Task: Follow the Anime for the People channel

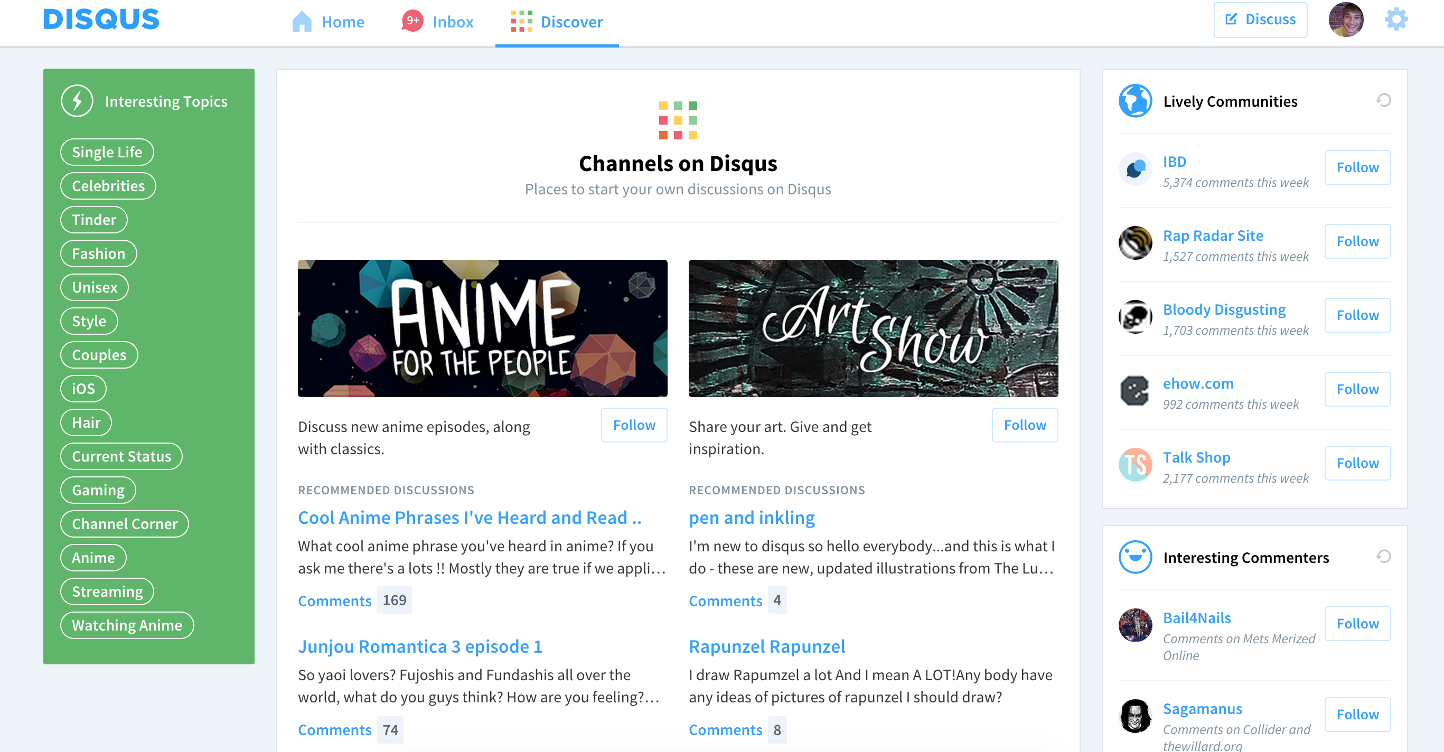Action: tap(633, 425)
